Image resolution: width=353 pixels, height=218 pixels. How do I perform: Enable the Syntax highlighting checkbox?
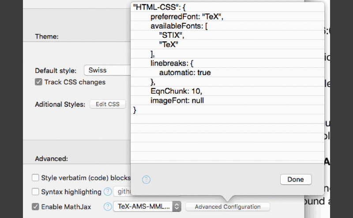tap(35, 192)
